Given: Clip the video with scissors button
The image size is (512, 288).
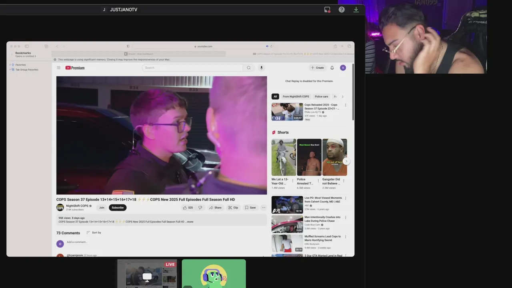Looking at the screenshot, I should pyautogui.click(x=233, y=208).
